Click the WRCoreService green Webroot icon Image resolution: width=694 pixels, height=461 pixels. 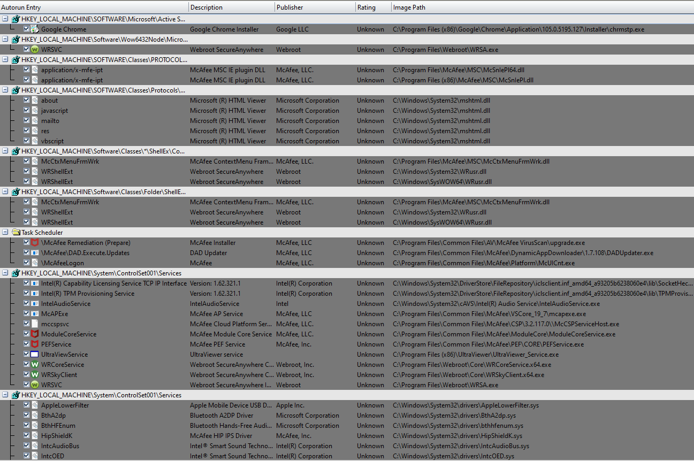tap(35, 365)
